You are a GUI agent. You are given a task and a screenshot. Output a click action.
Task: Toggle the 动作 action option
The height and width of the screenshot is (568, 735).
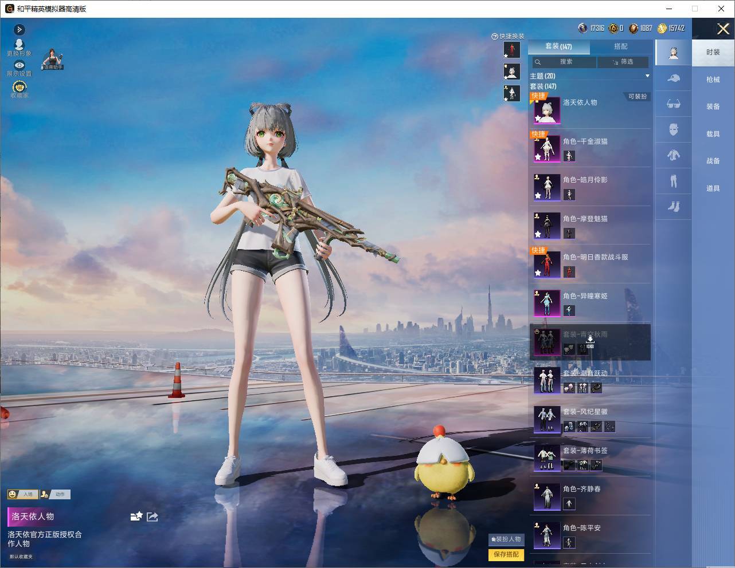[55, 494]
